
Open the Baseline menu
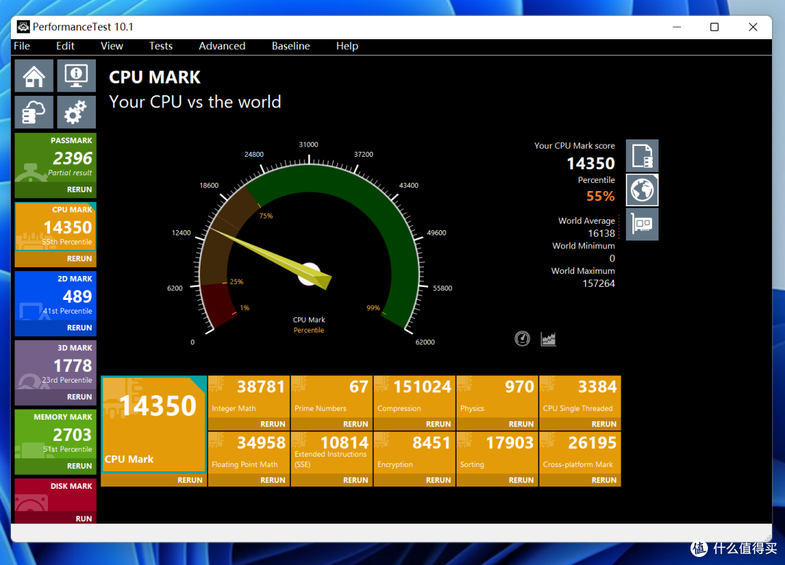291,46
